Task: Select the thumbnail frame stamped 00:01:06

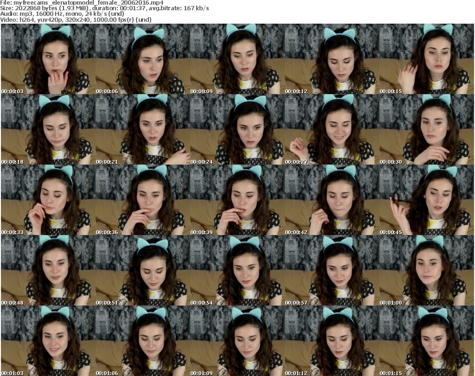Action: coord(143,341)
